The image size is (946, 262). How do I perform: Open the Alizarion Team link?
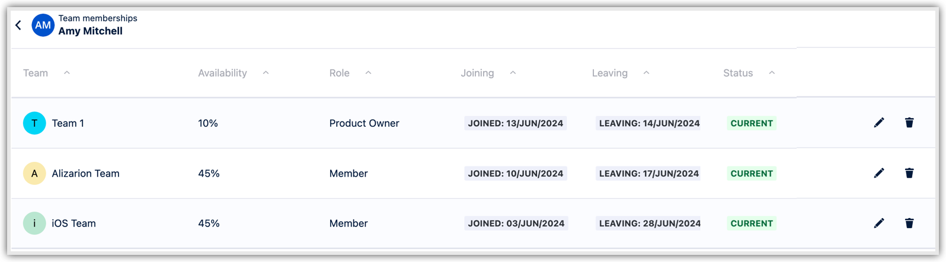tap(85, 174)
